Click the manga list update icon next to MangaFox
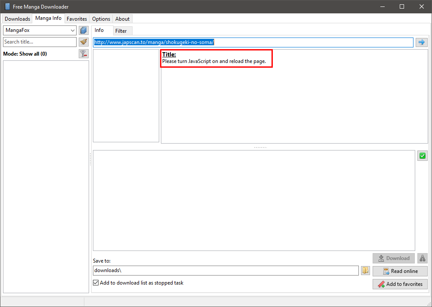The image size is (432, 307). (x=83, y=30)
